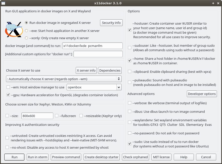
Task: Click the 800x600 size field
Action: point(37,116)
